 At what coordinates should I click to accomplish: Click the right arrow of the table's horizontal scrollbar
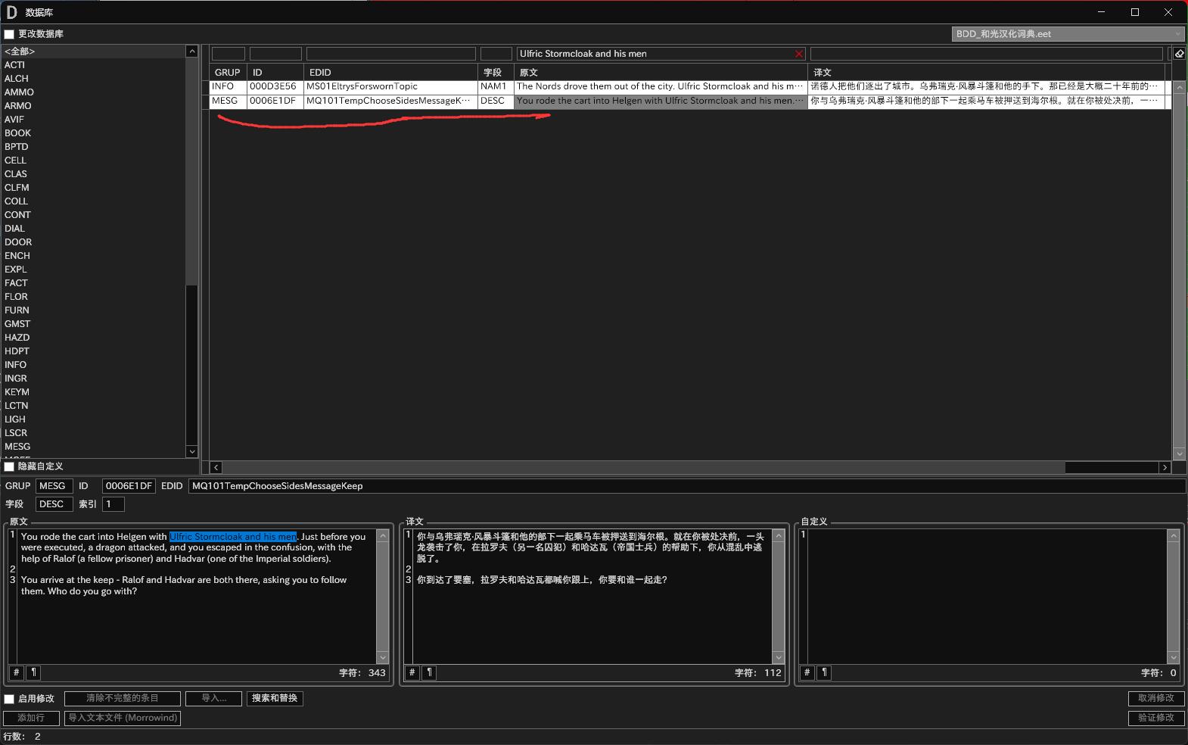[1165, 468]
